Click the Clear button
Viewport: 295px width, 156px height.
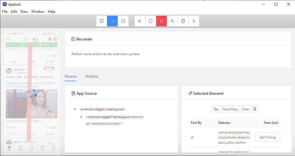[x=245, y=109]
